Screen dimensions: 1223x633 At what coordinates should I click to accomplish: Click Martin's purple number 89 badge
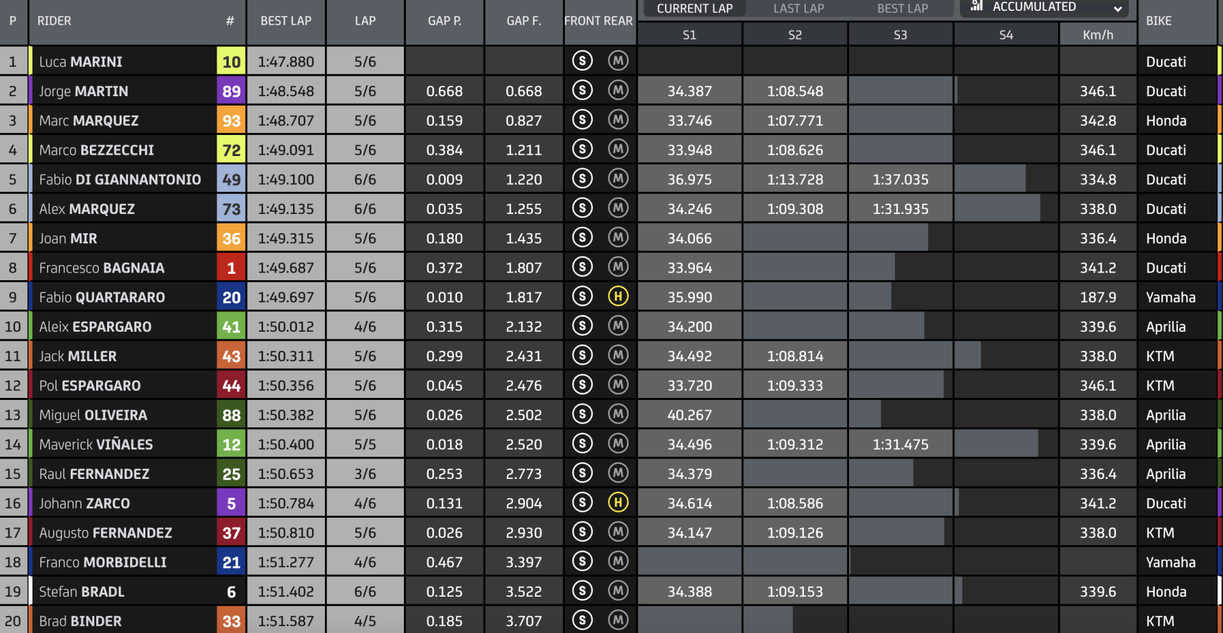point(231,91)
